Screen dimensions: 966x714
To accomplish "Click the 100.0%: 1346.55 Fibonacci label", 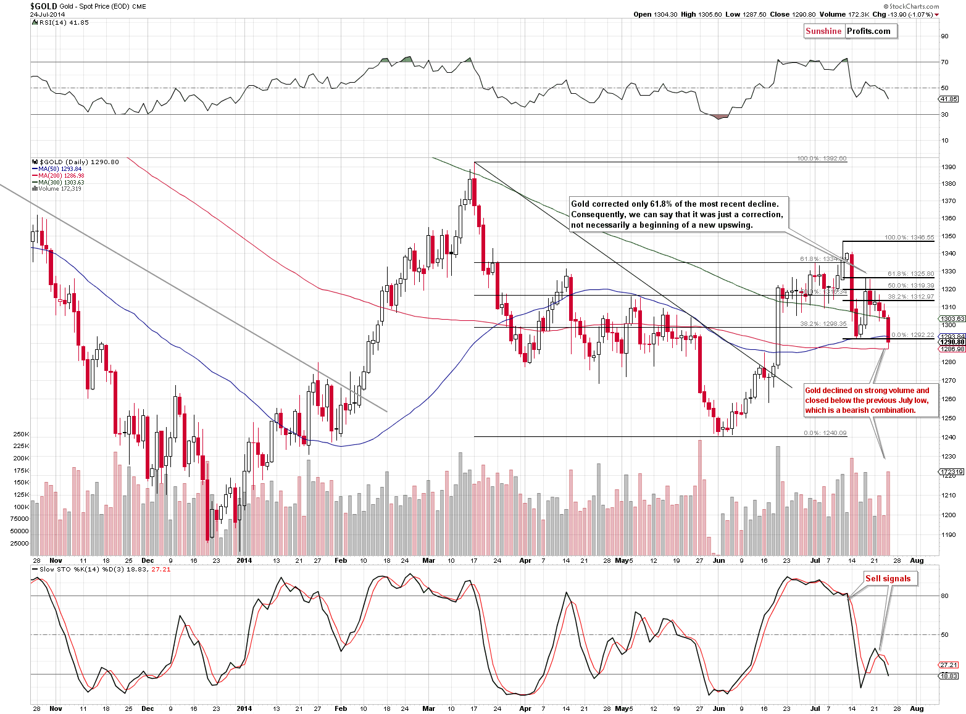I will 909,237.
